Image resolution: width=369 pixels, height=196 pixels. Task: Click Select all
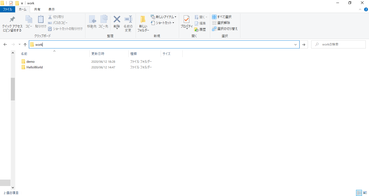click(x=222, y=17)
